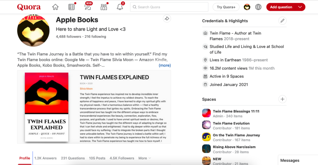Click the Try Quora+ button

pyautogui.click(x=226, y=7)
